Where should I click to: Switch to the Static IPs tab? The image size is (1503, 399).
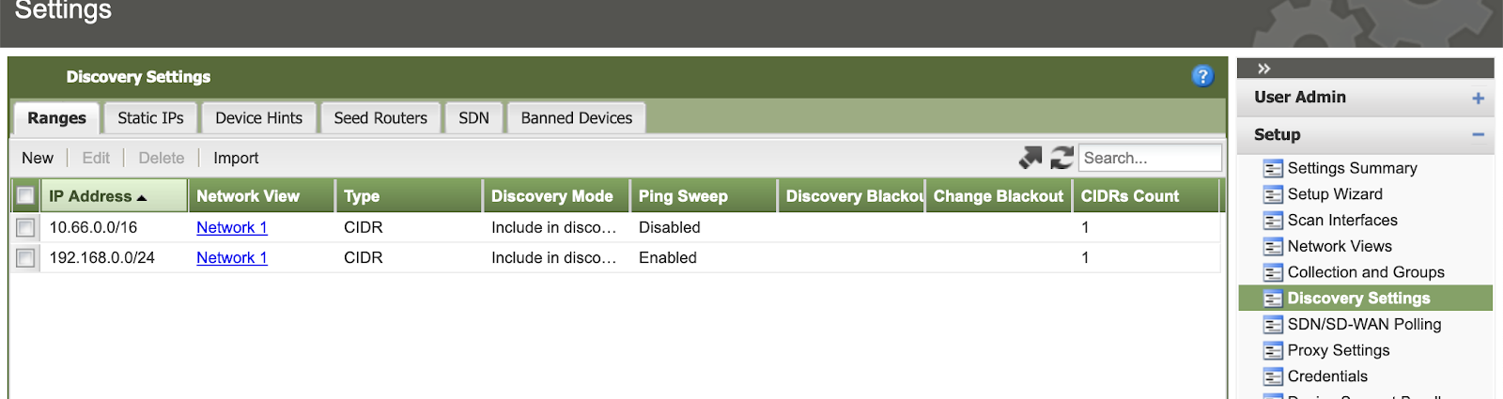(150, 117)
